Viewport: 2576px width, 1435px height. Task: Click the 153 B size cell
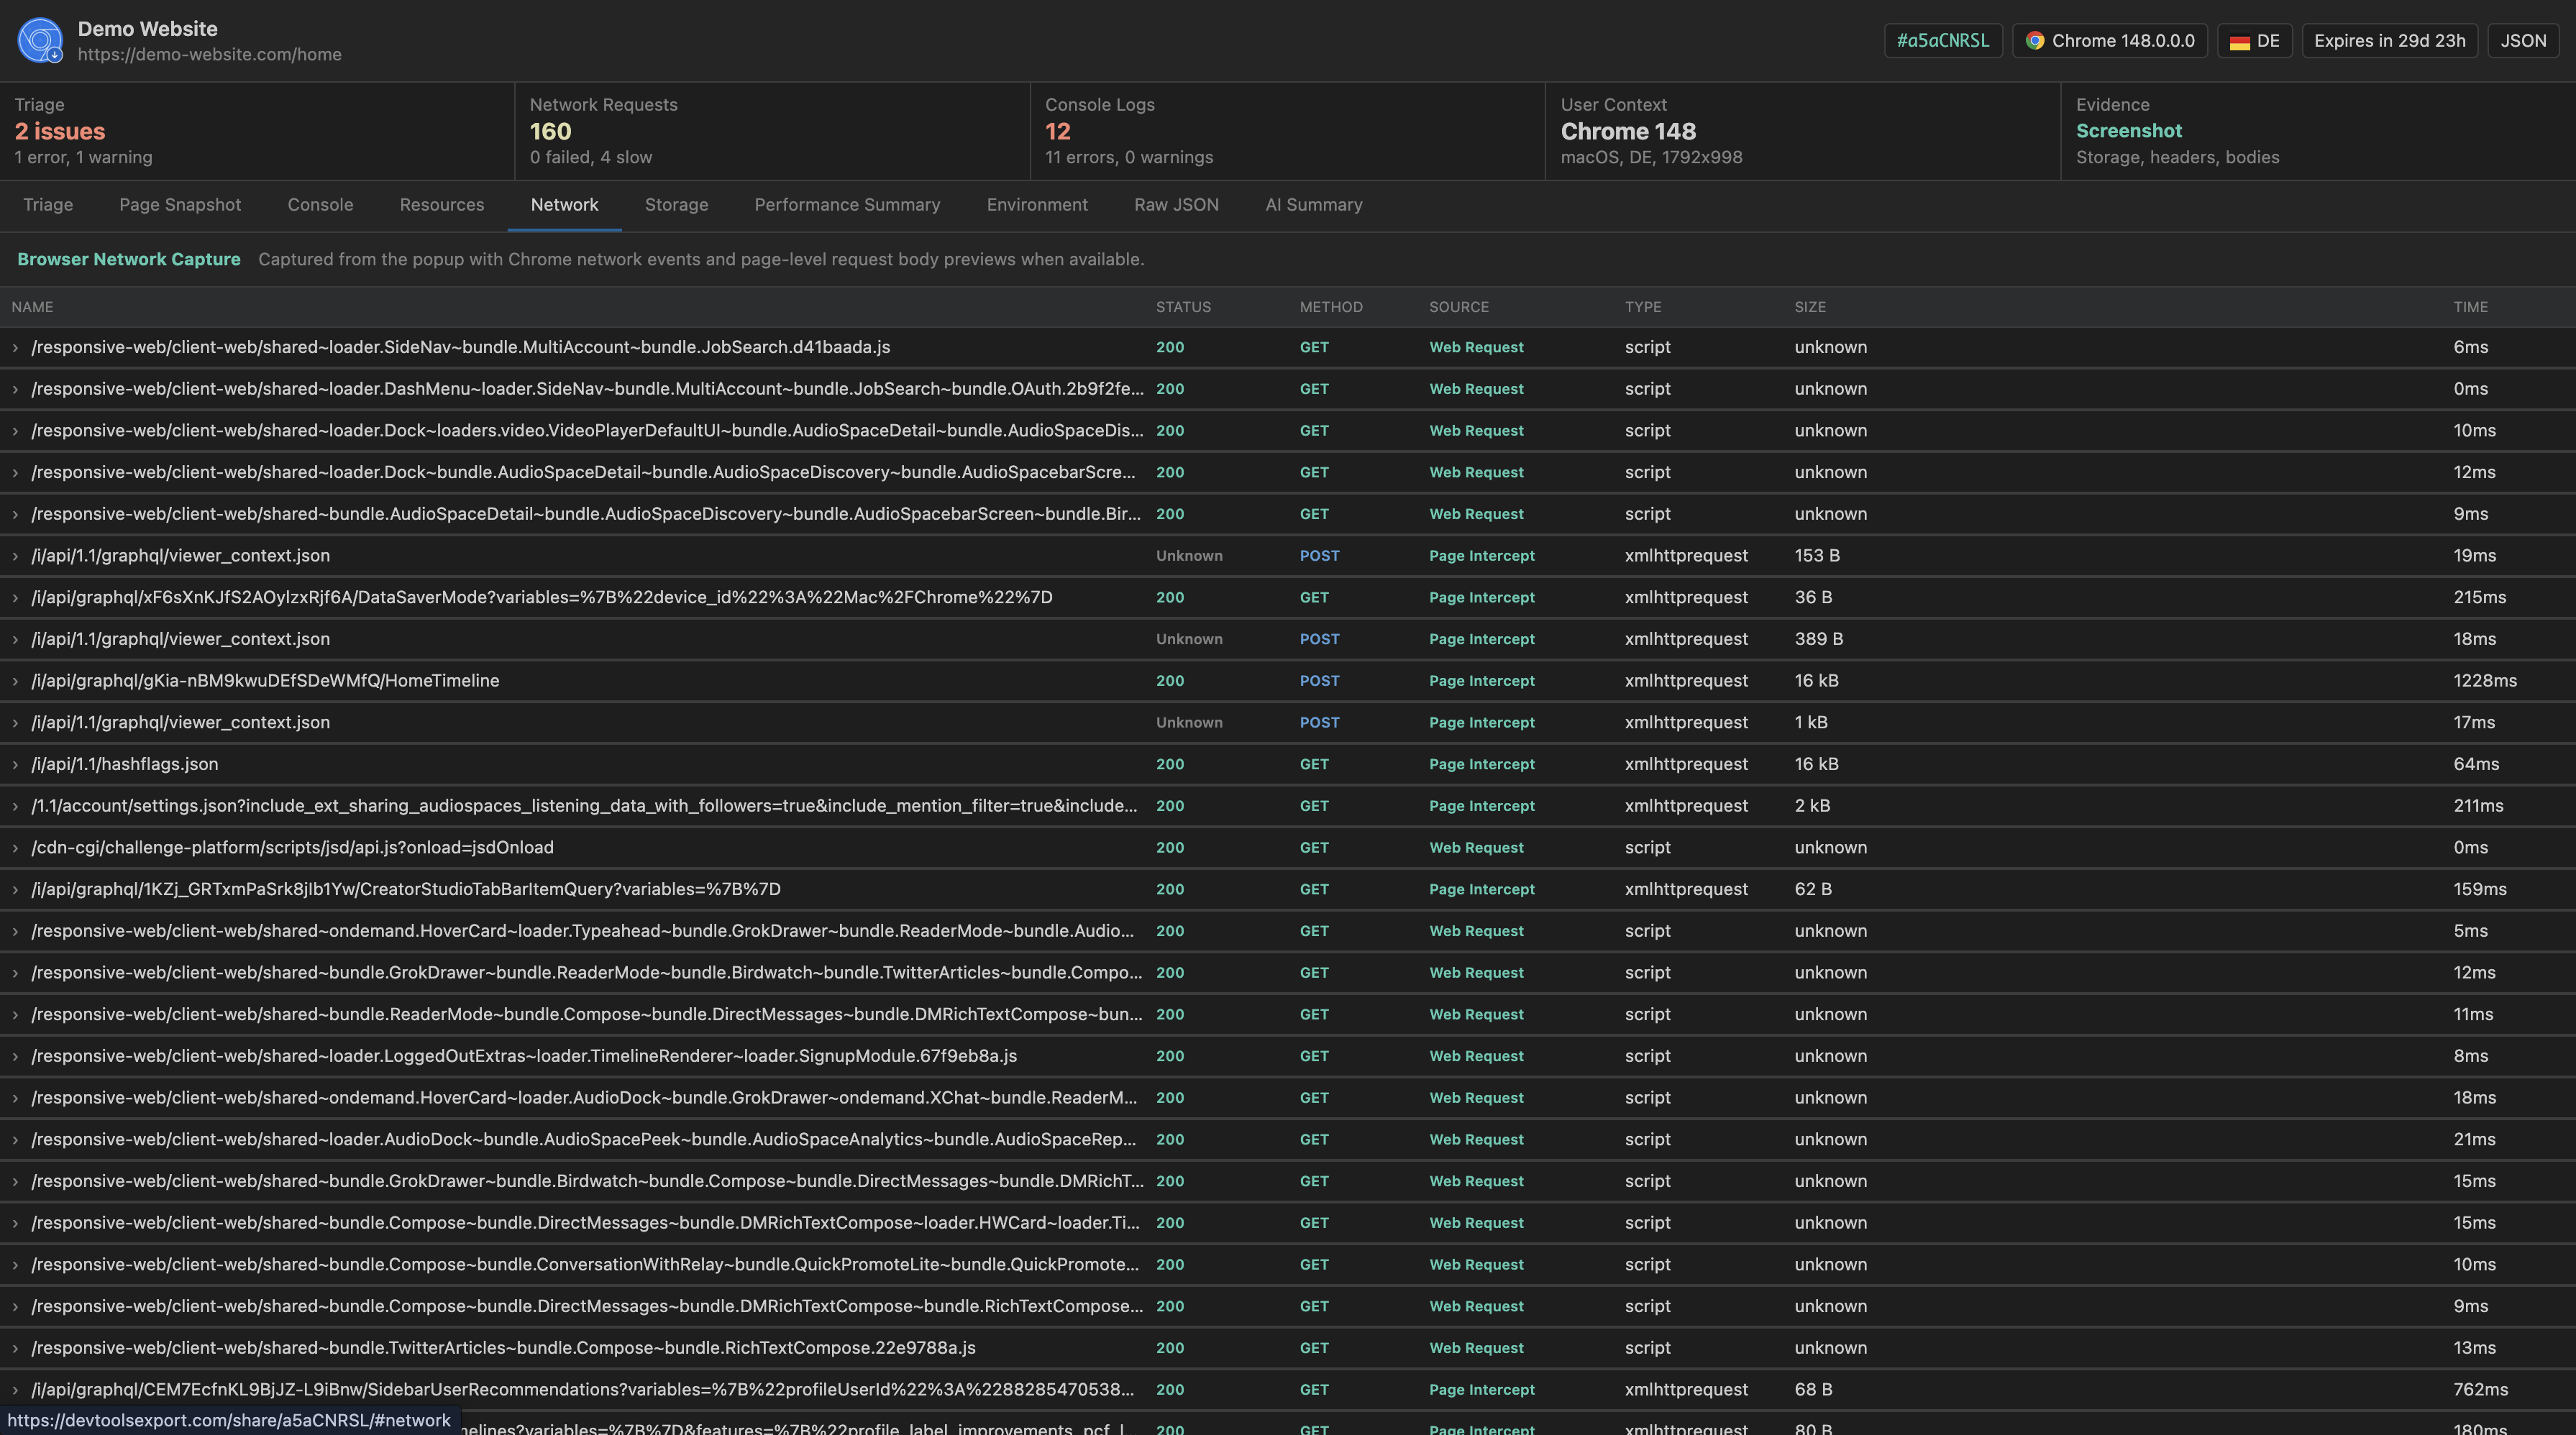tap(1817, 556)
